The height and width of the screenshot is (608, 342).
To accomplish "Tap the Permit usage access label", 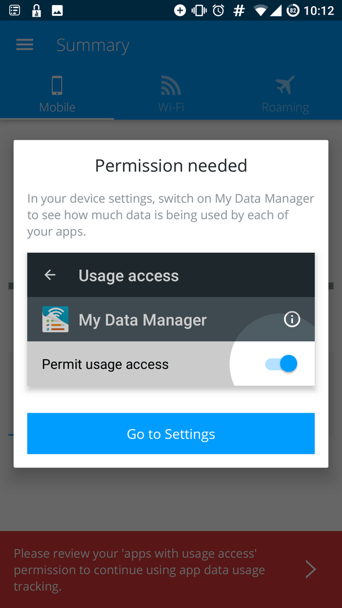I will pos(105,364).
